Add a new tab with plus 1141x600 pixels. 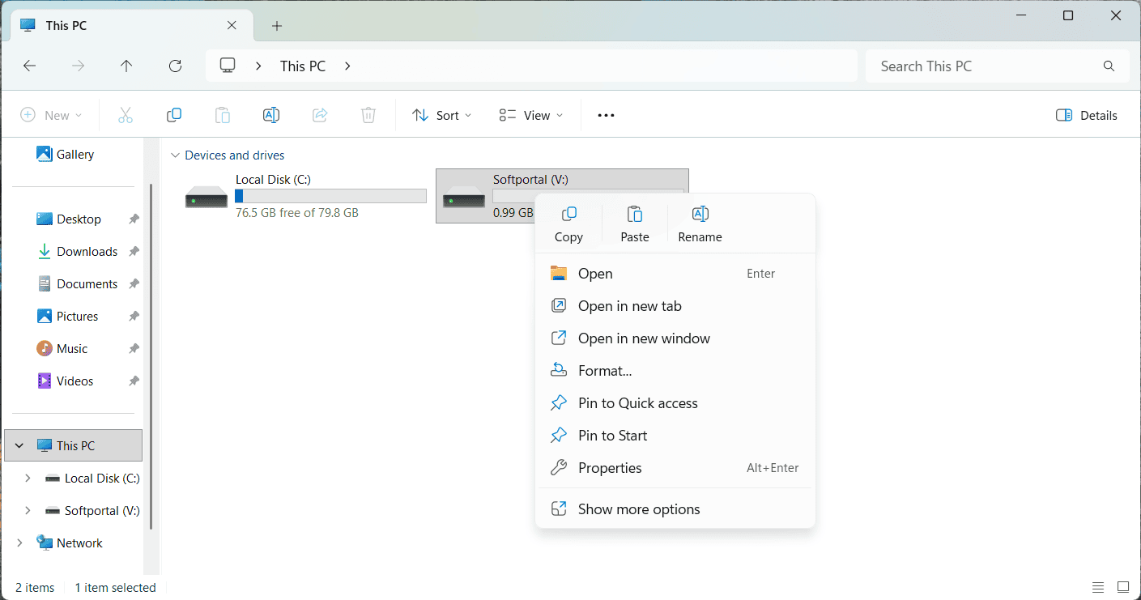click(x=277, y=26)
